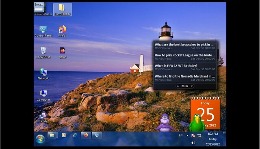Show hidden system tray icons

[187, 136]
